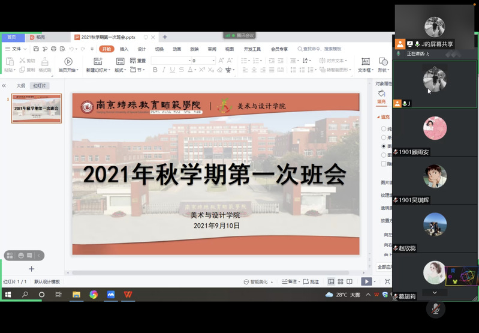Click the 智能美化 button in status bar

[x=258, y=281]
